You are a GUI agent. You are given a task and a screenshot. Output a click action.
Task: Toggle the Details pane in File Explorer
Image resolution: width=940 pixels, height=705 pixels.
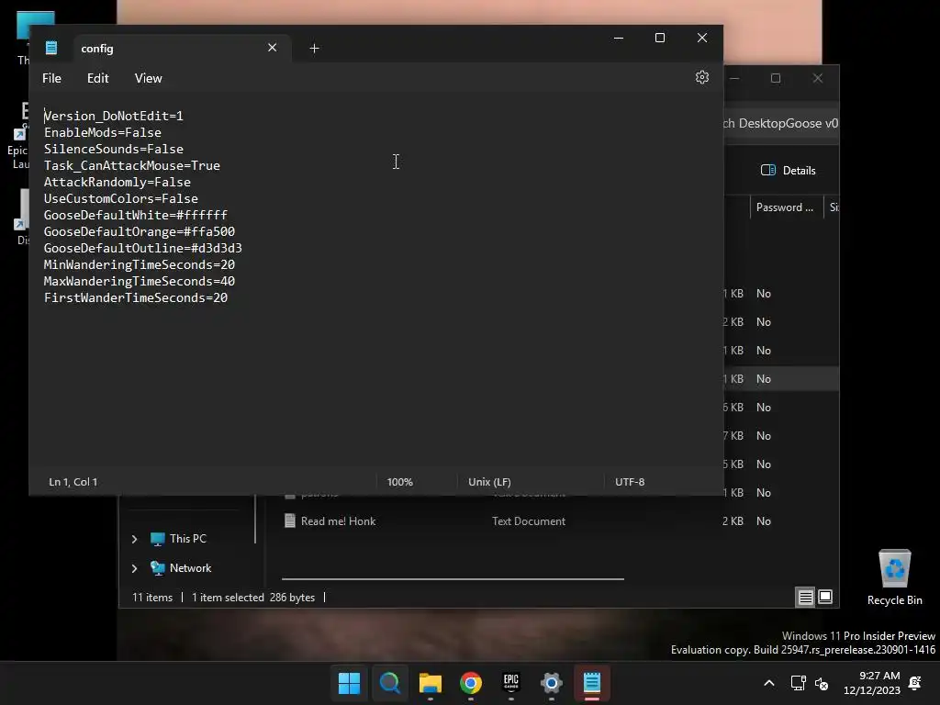tap(788, 170)
